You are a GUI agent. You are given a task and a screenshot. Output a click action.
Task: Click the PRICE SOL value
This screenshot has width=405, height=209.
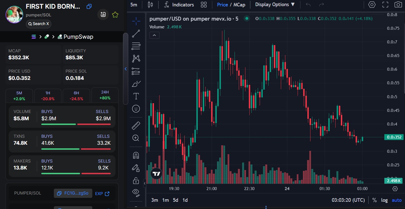coord(75,78)
